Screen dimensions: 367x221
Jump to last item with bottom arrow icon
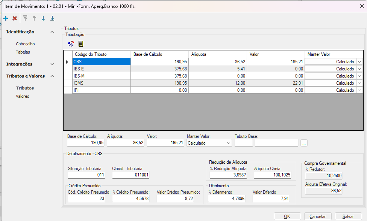point(52,18)
